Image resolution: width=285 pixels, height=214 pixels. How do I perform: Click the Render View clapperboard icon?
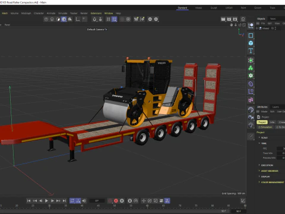223,19
